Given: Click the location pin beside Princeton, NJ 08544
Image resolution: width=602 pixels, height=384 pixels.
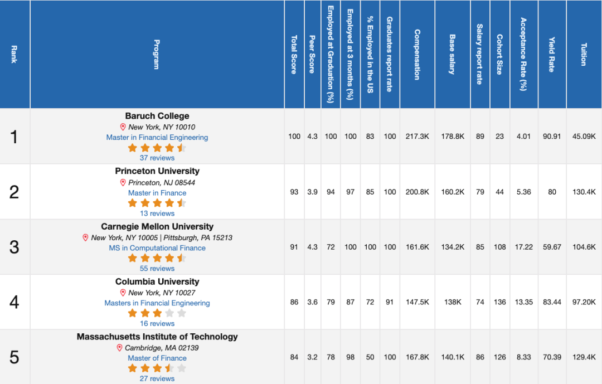Looking at the screenshot, I should [123, 182].
